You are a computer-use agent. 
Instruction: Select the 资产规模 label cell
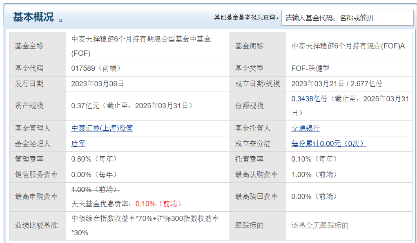(x=38, y=106)
